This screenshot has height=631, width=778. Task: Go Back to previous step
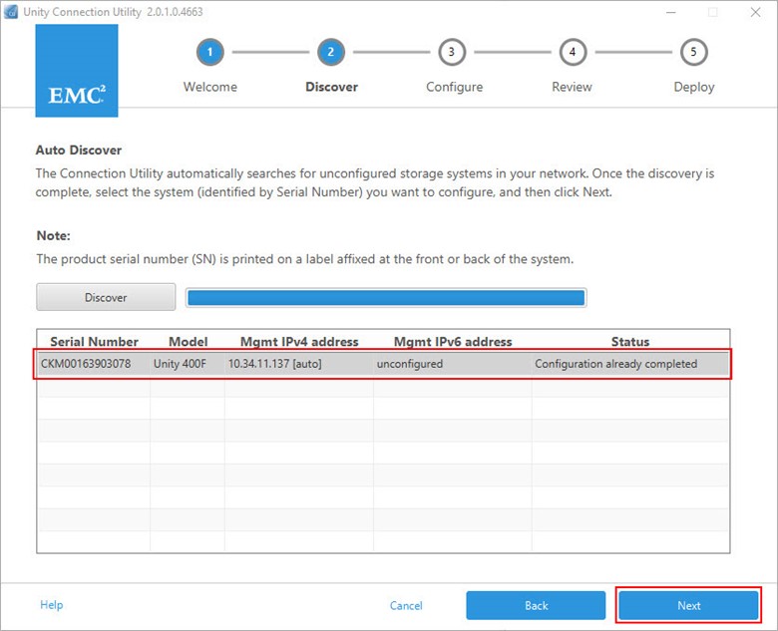pos(536,605)
